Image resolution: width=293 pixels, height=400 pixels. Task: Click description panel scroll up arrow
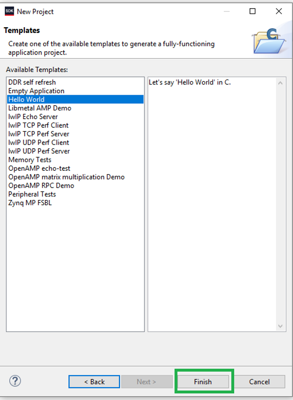281,83
